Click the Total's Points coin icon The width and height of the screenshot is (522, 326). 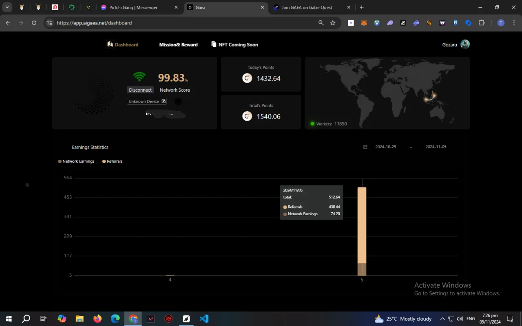click(247, 116)
